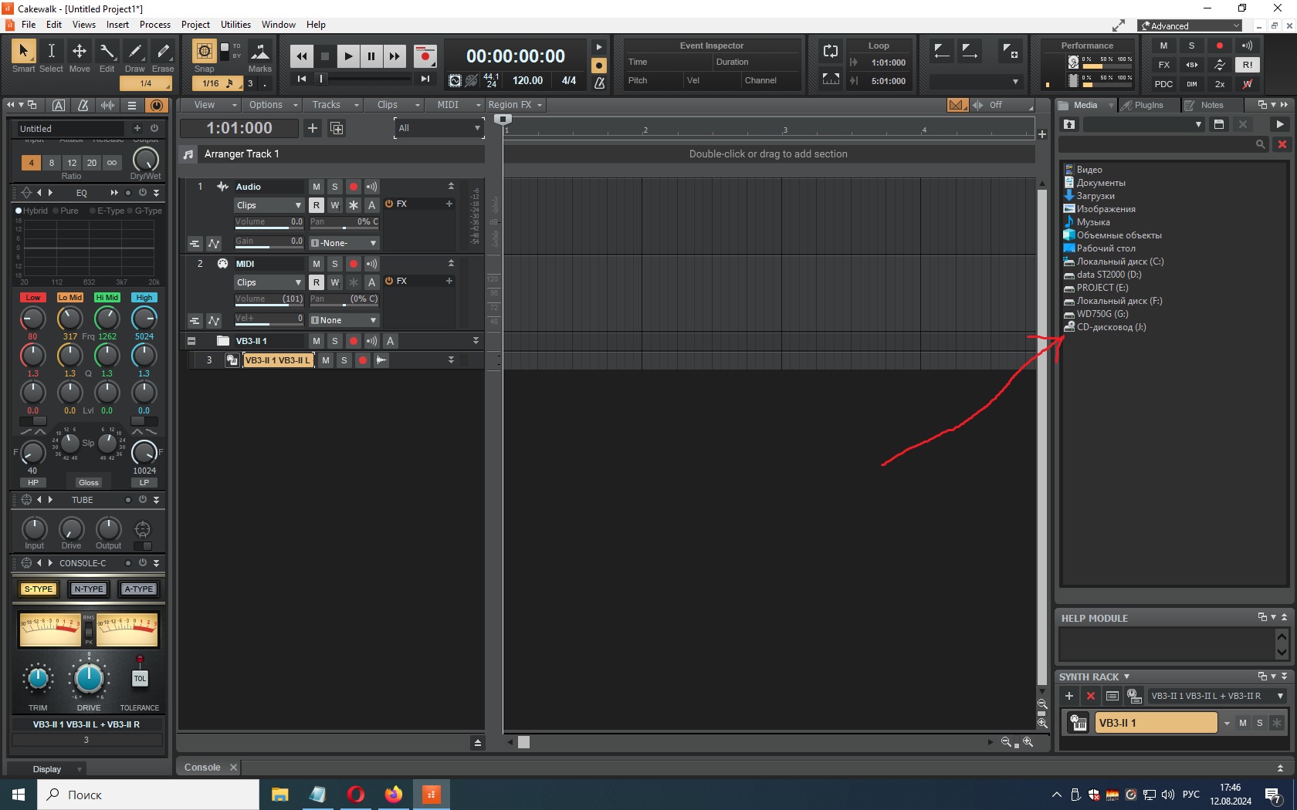Switch to the Notes browser tab
1297x810 pixels.
[1211, 105]
